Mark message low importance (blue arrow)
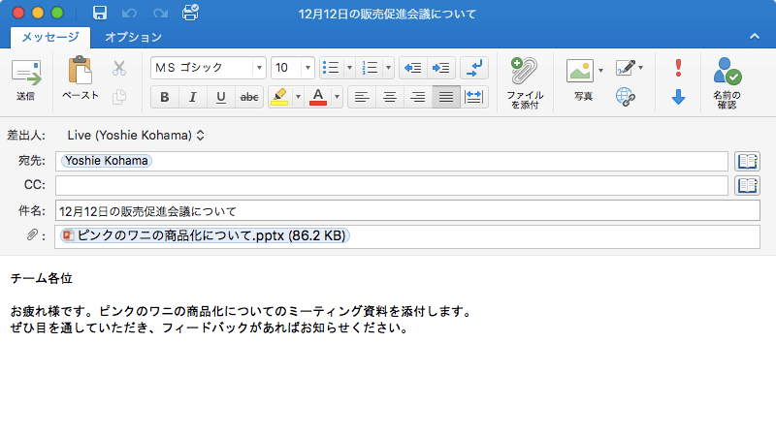776x436 pixels. click(678, 97)
